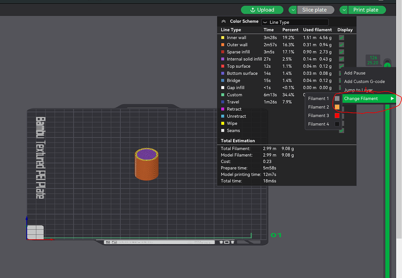402x278 pixels.
Task: Select Filament 1 in the submenu
Action: (323, 99)
